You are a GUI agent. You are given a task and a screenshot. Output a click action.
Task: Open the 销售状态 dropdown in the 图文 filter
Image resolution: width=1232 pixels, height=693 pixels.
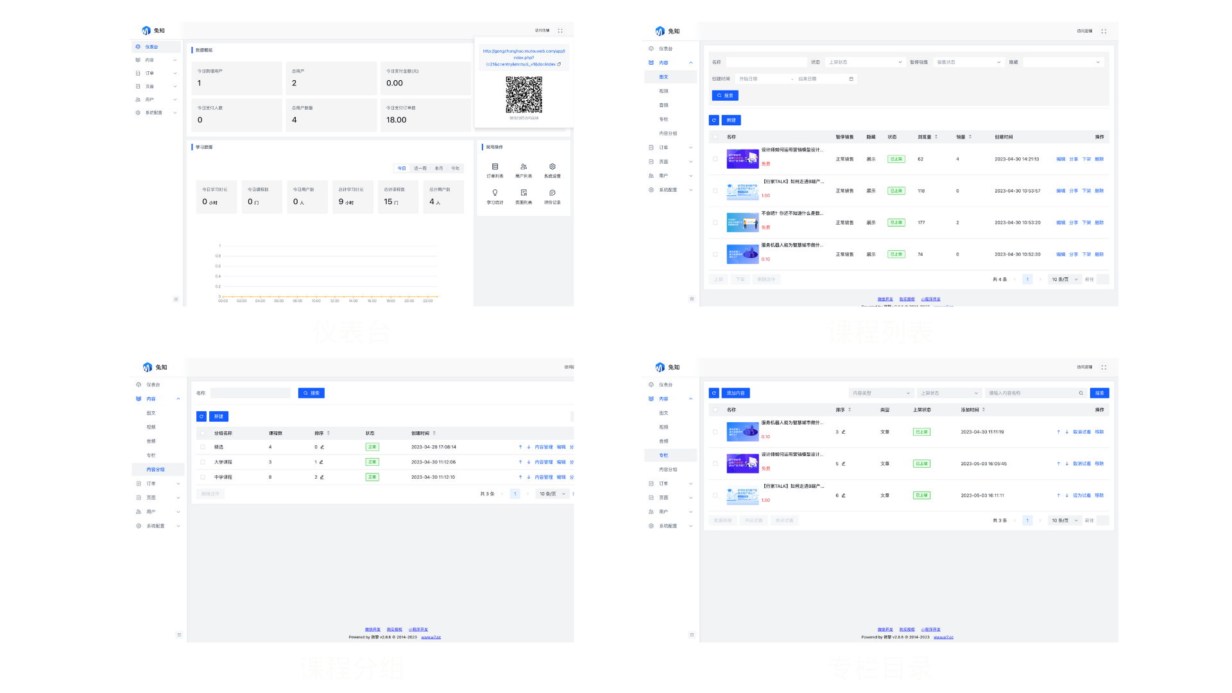[969, 62]
